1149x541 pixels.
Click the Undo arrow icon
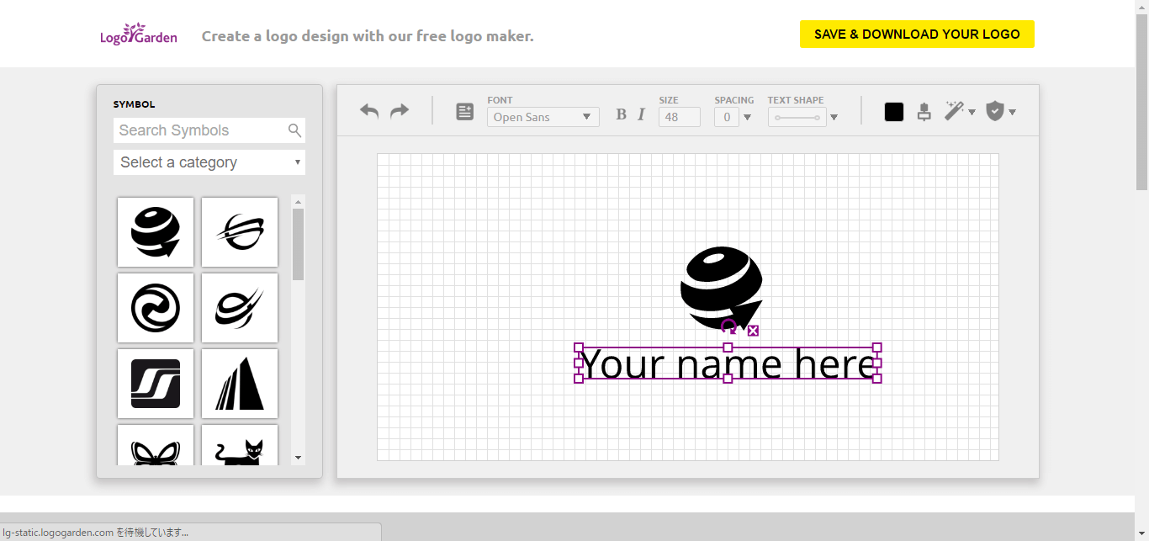point(369,111)
